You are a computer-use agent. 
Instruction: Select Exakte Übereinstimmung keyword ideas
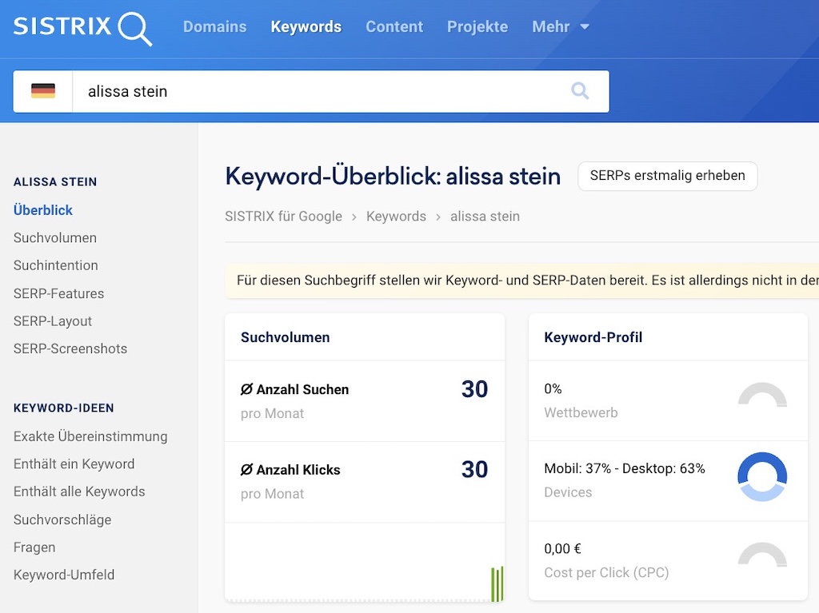90,436
